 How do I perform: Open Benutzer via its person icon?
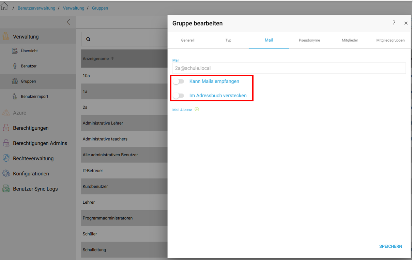click(15, 66)
